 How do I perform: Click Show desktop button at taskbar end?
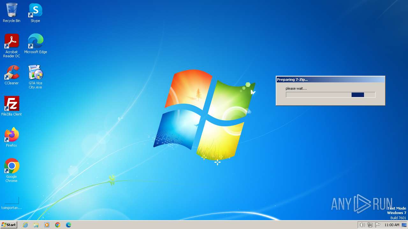pyautogui.click(x=404, y=225)
